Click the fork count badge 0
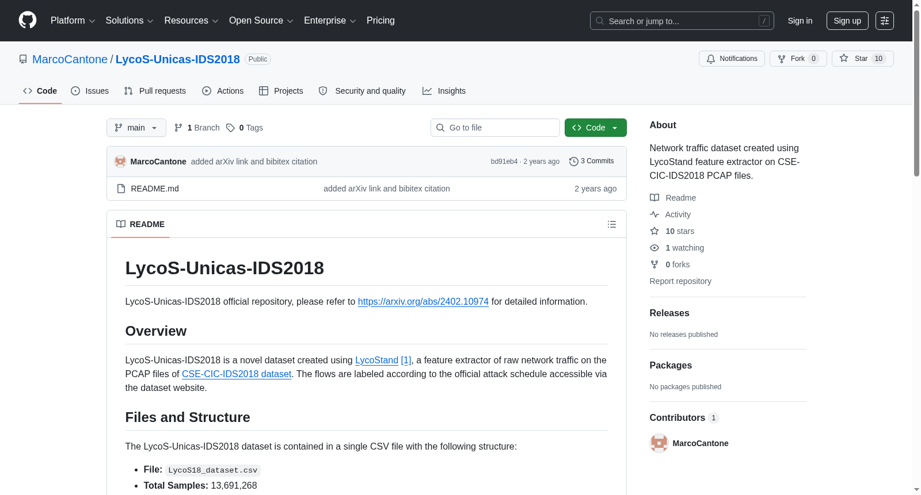 813,59
